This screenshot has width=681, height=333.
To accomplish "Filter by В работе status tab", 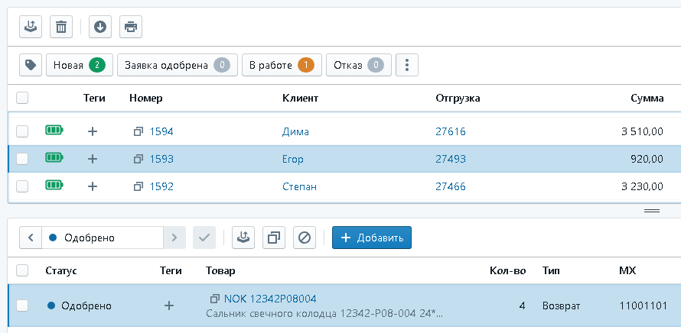I will point(282,65).
